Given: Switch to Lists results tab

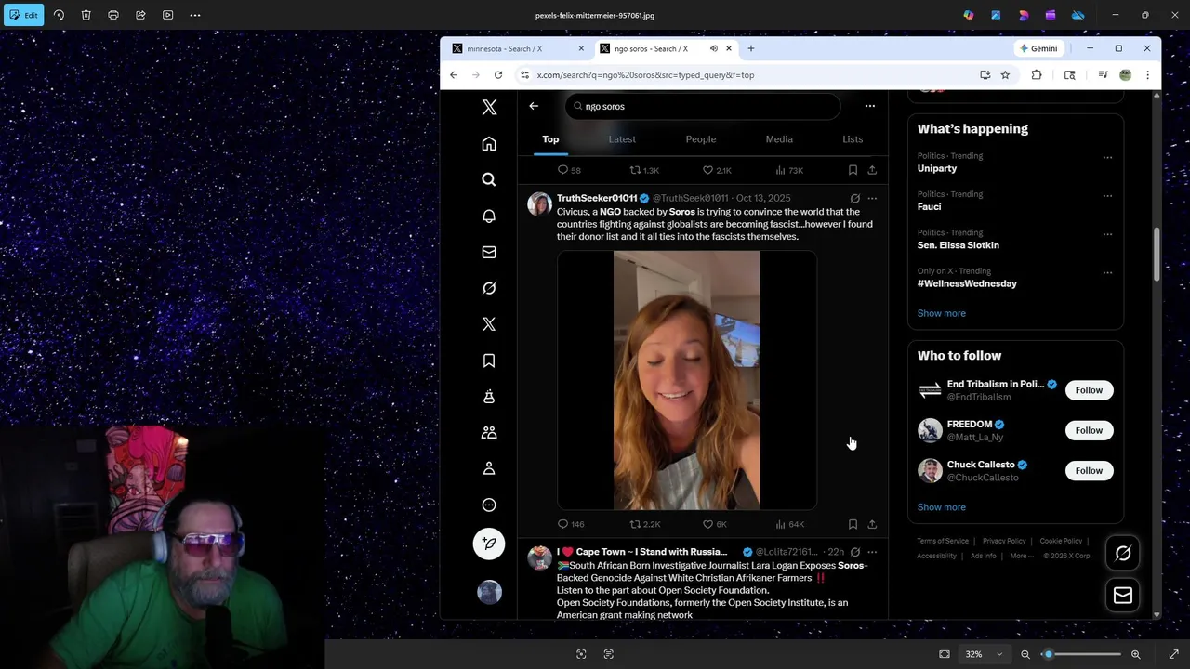Looking at the screenshot, I should click(x=853, y=139).
